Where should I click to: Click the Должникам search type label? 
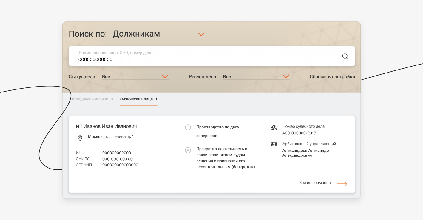[136, 34]
